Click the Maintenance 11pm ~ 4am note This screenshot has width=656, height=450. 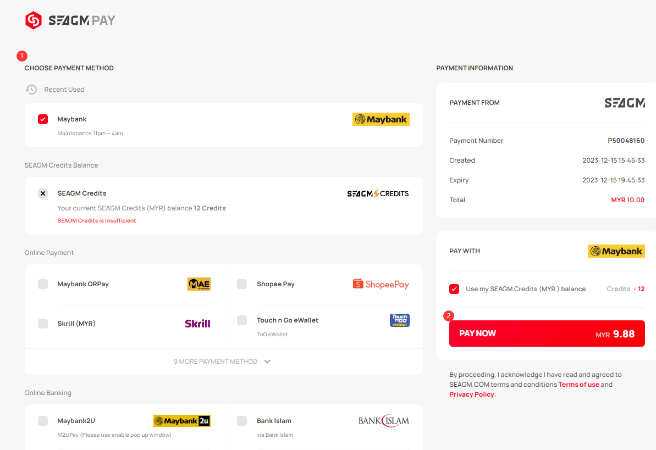tap(90, 134)
